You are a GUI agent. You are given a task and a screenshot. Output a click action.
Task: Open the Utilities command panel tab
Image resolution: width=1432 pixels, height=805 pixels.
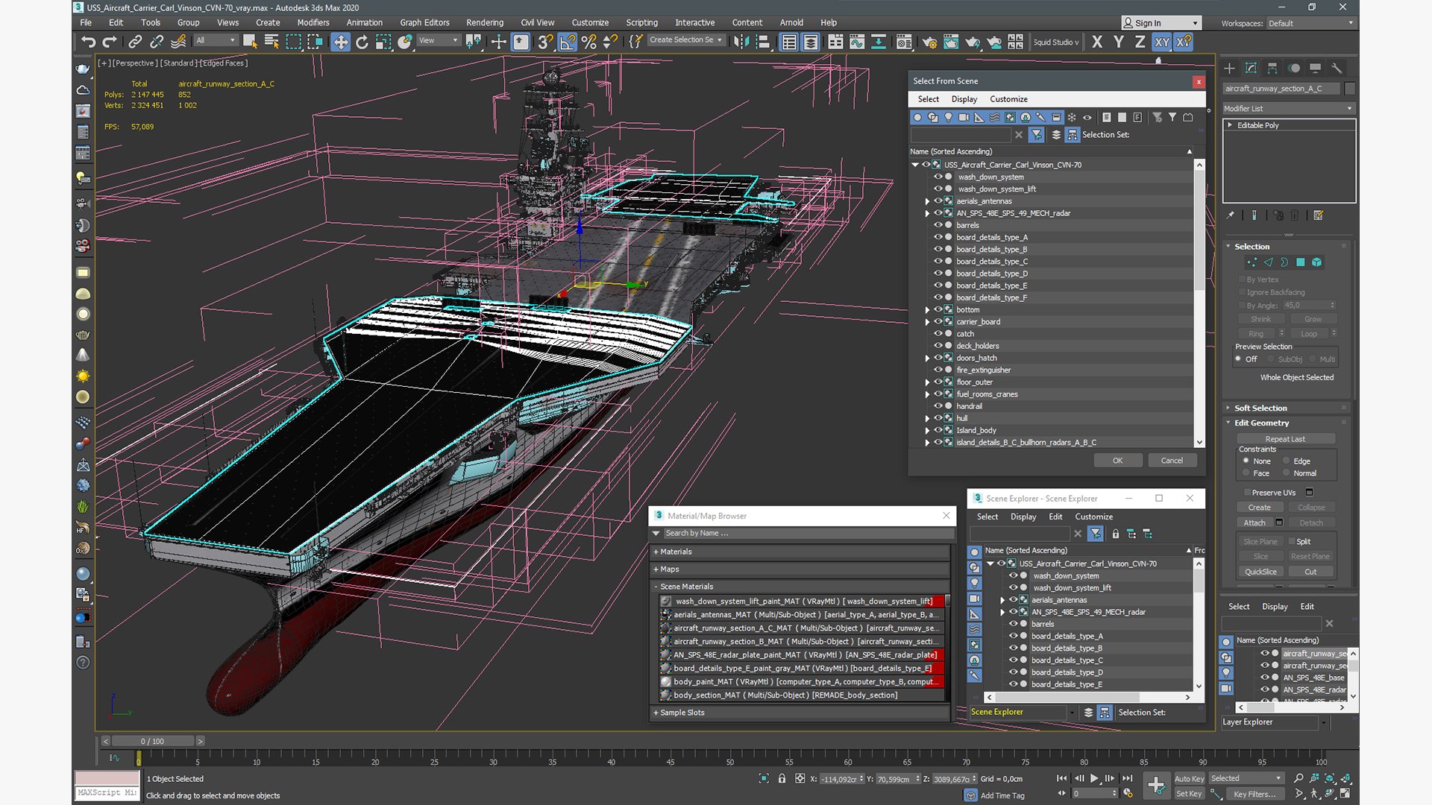tap(1337, 68)
